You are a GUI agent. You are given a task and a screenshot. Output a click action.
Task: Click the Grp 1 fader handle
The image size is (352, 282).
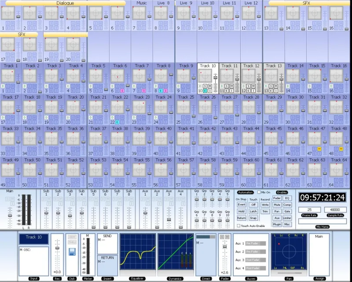(197, 200)
